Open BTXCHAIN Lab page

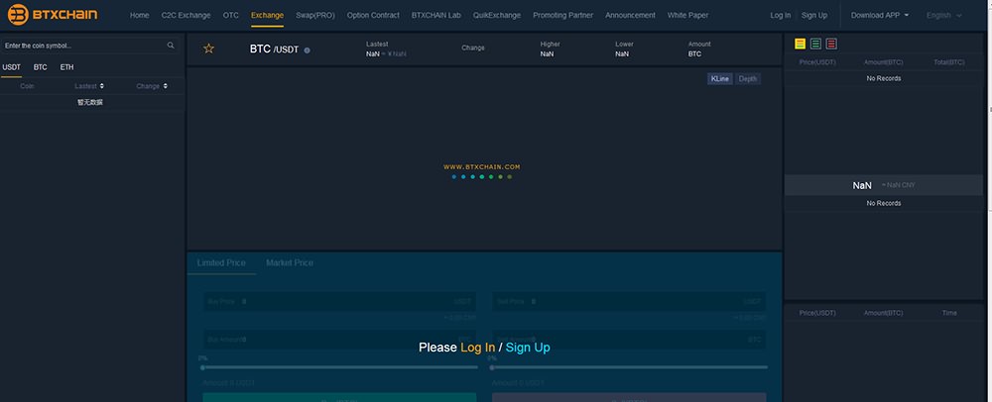(435, 15)
